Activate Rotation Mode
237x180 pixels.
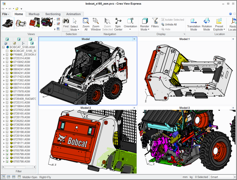click(207, 24)
